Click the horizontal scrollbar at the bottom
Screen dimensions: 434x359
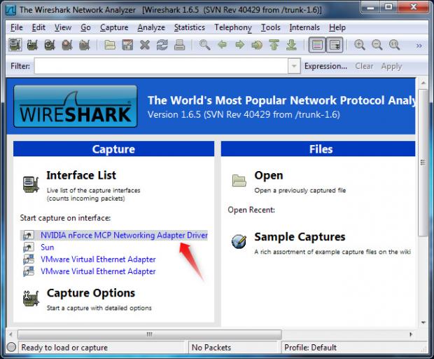[x=210, y=334]
